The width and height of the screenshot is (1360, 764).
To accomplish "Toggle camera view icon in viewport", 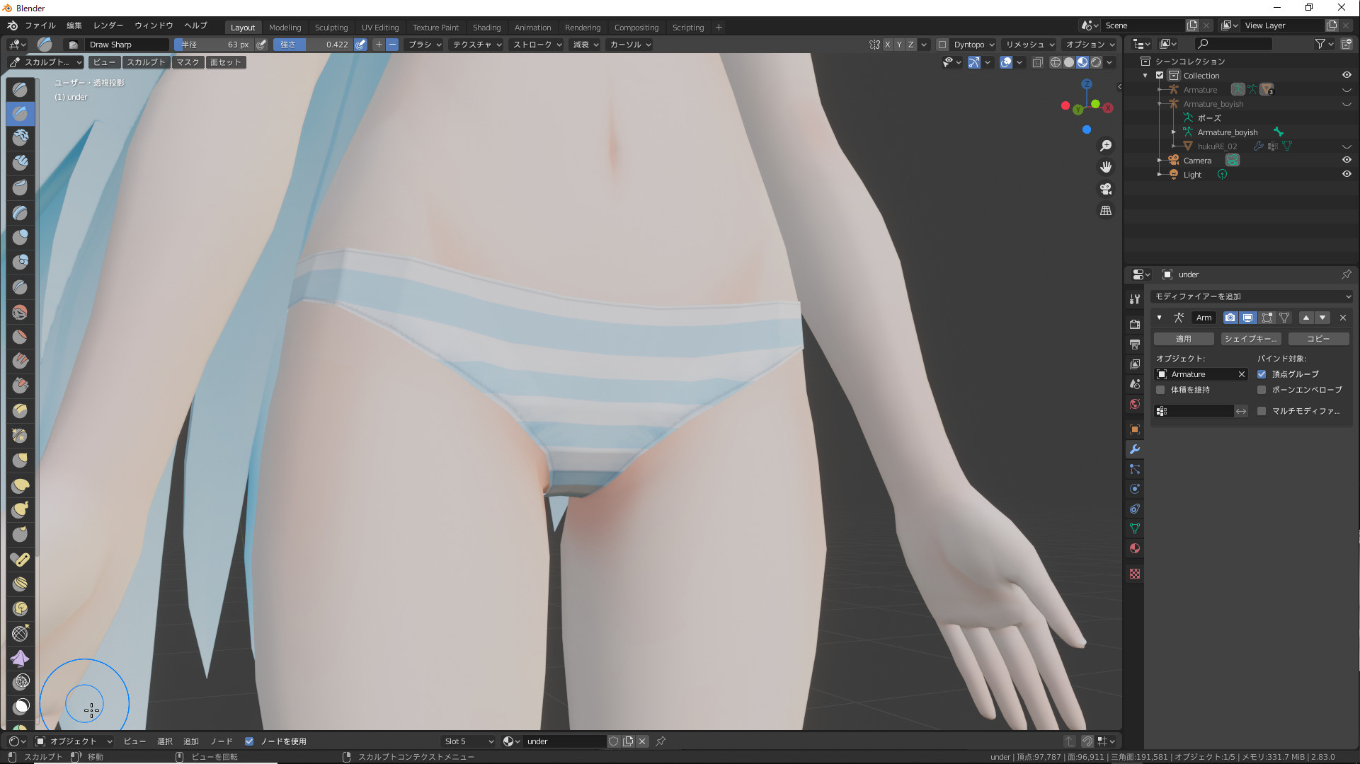I will click(1105, 189).
